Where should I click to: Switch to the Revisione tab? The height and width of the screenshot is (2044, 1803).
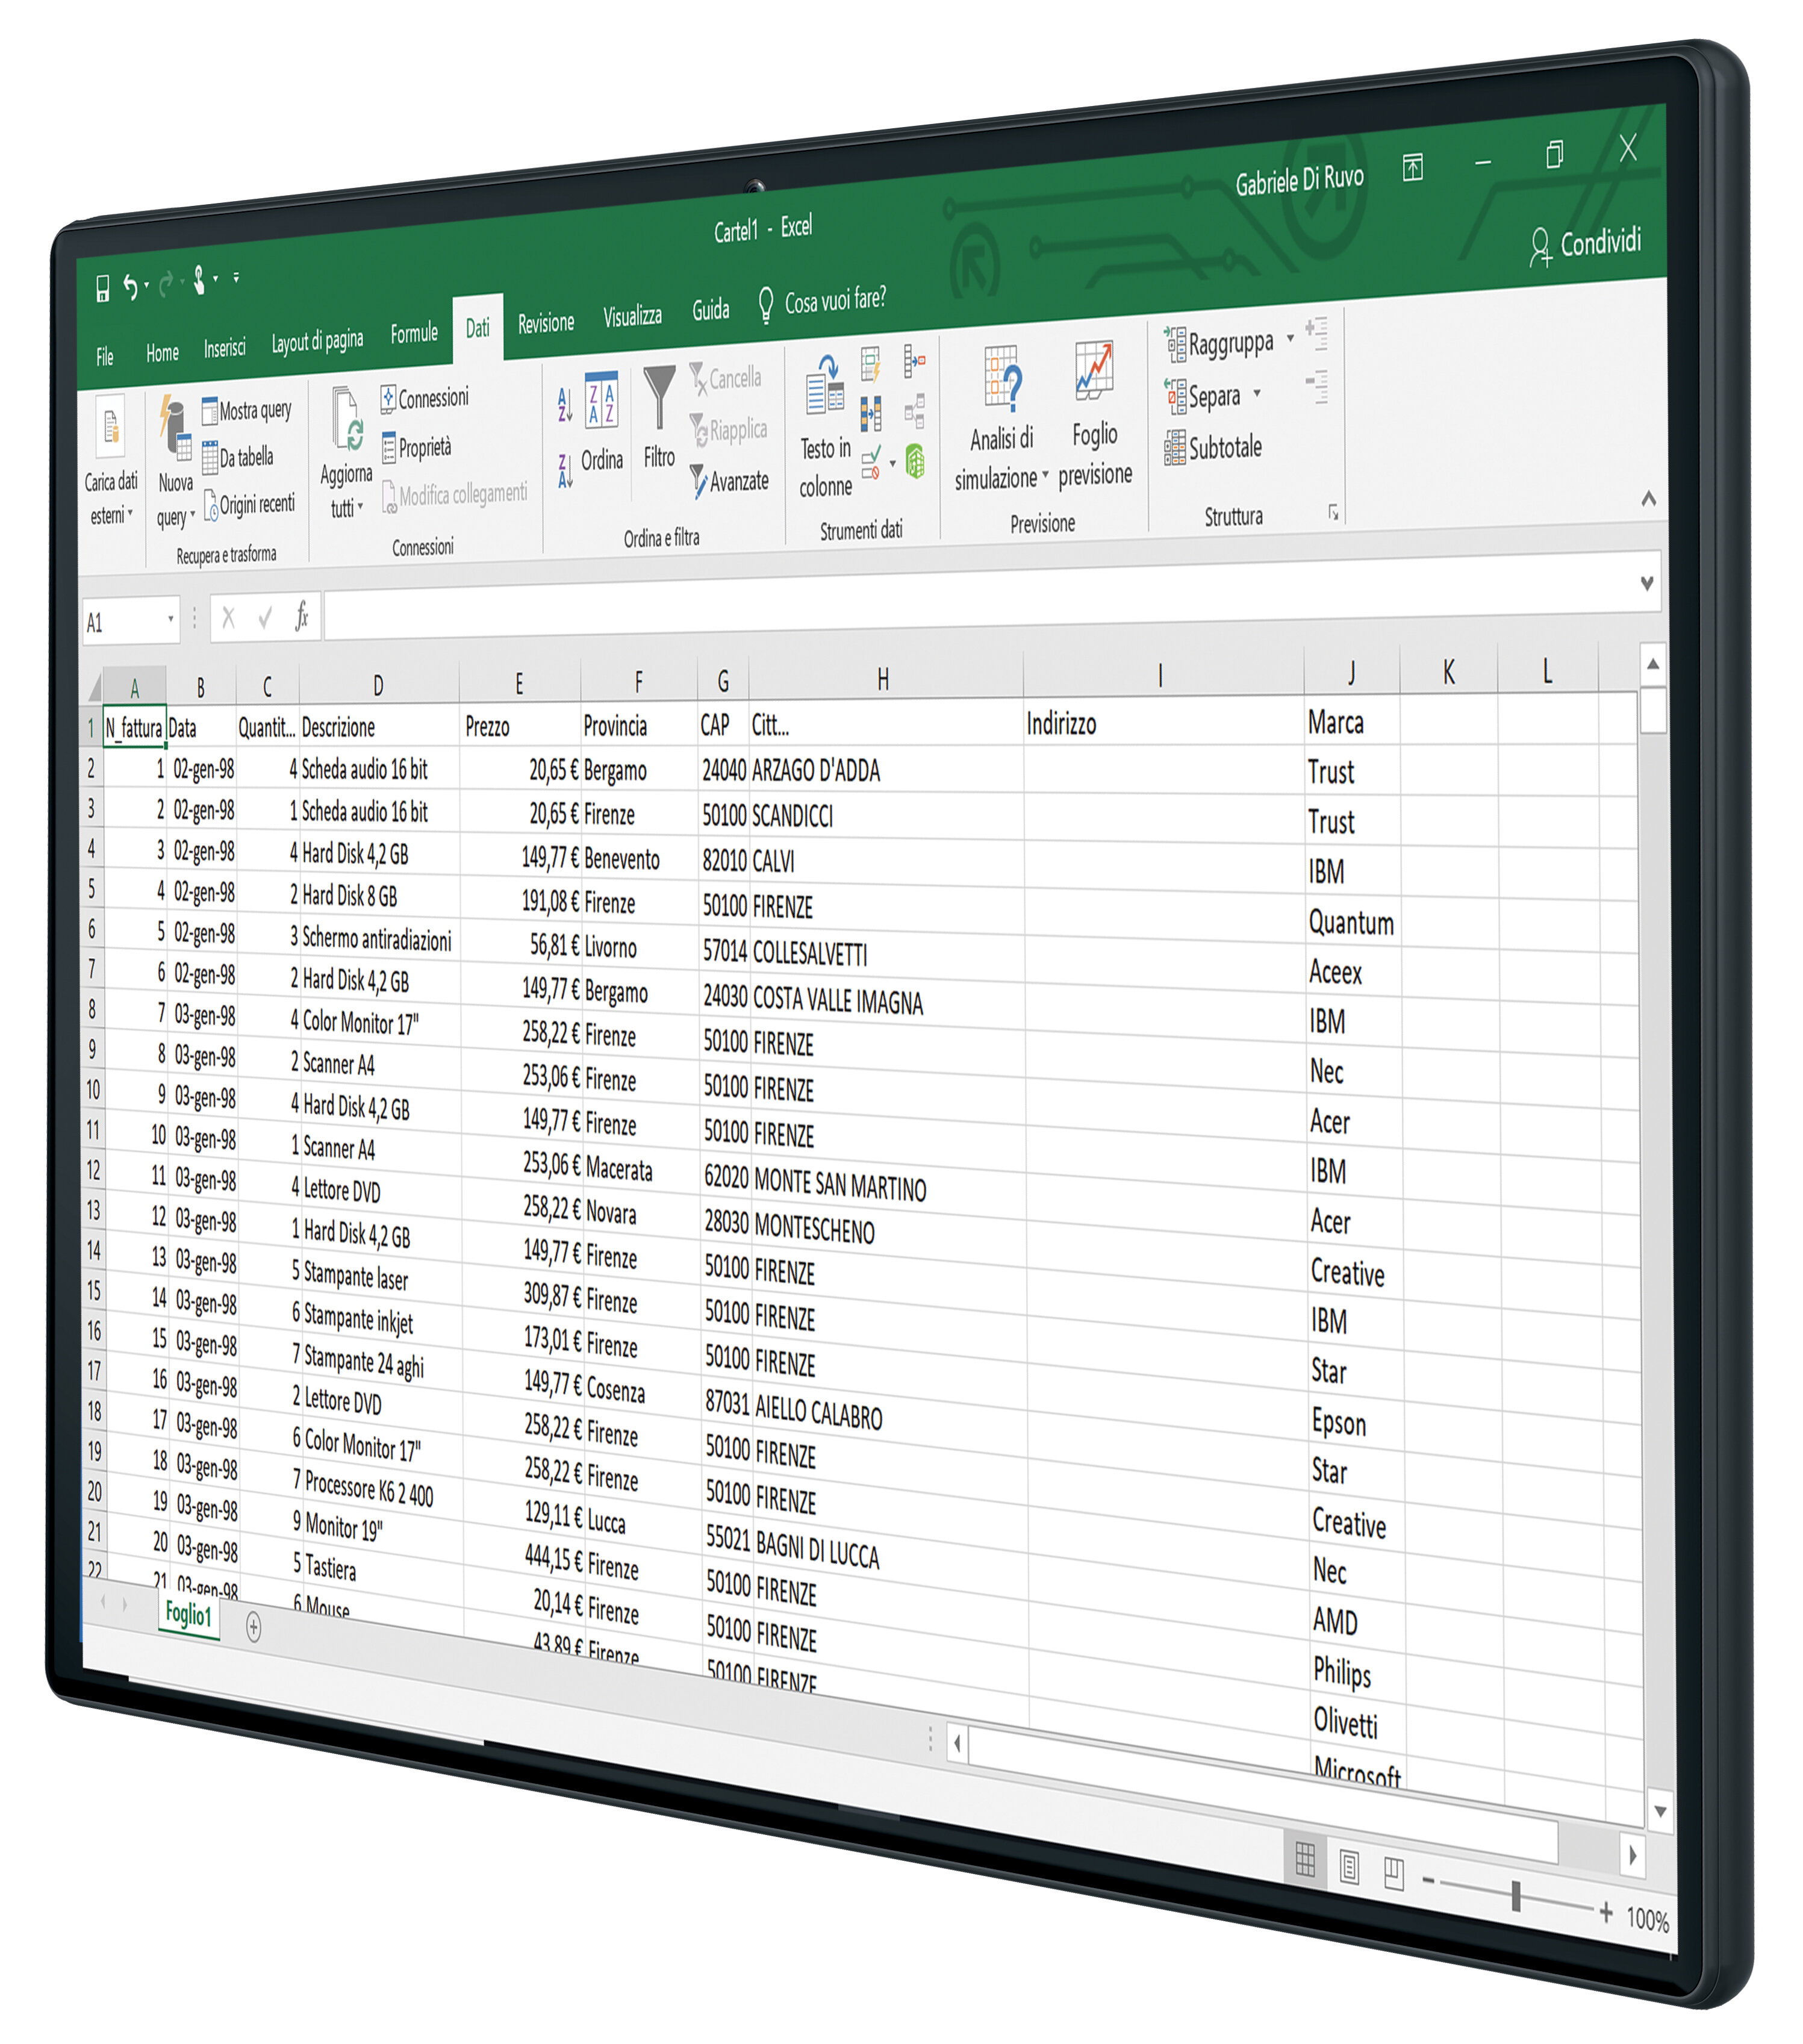[546, 323]
